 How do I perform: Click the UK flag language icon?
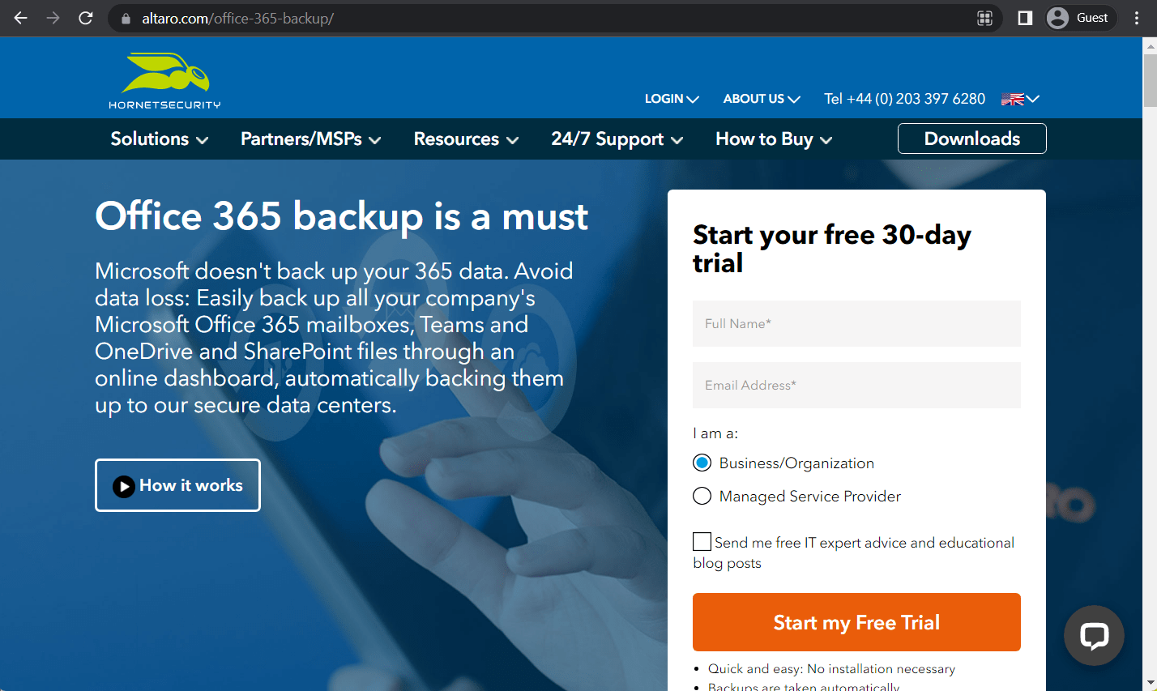pos(1011,99)
